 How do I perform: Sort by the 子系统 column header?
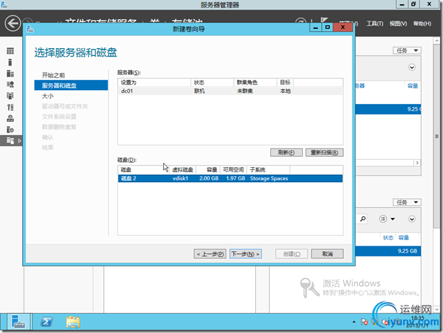tap(268, 170)
